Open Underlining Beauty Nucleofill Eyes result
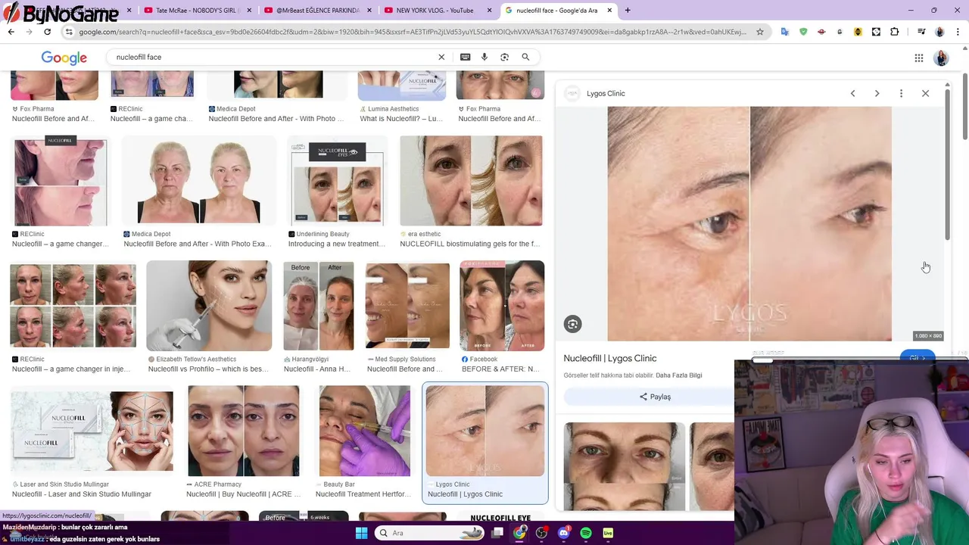This screenshot has width=969, height=545. pos(337,181)
